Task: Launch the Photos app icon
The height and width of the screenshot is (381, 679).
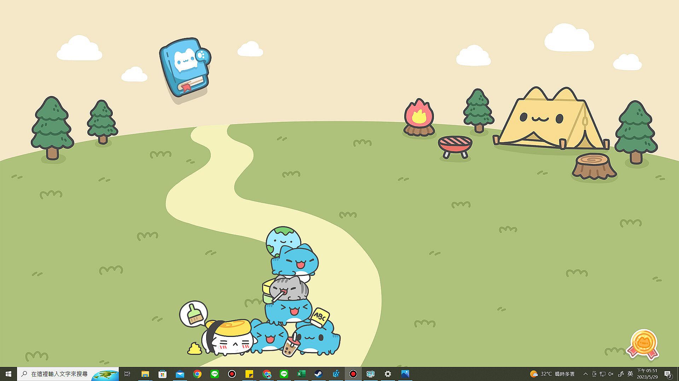Action: pyautogui.click(x=405, y=374)
